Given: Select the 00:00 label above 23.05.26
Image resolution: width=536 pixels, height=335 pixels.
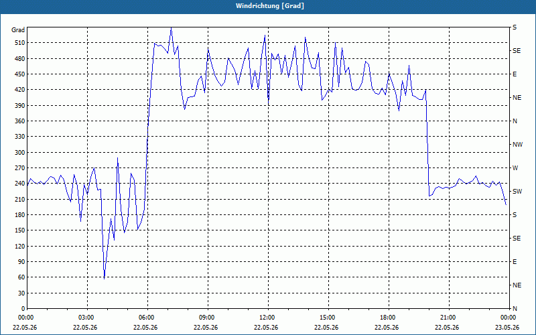Looking at the screenshot, I should coord(508,318).
